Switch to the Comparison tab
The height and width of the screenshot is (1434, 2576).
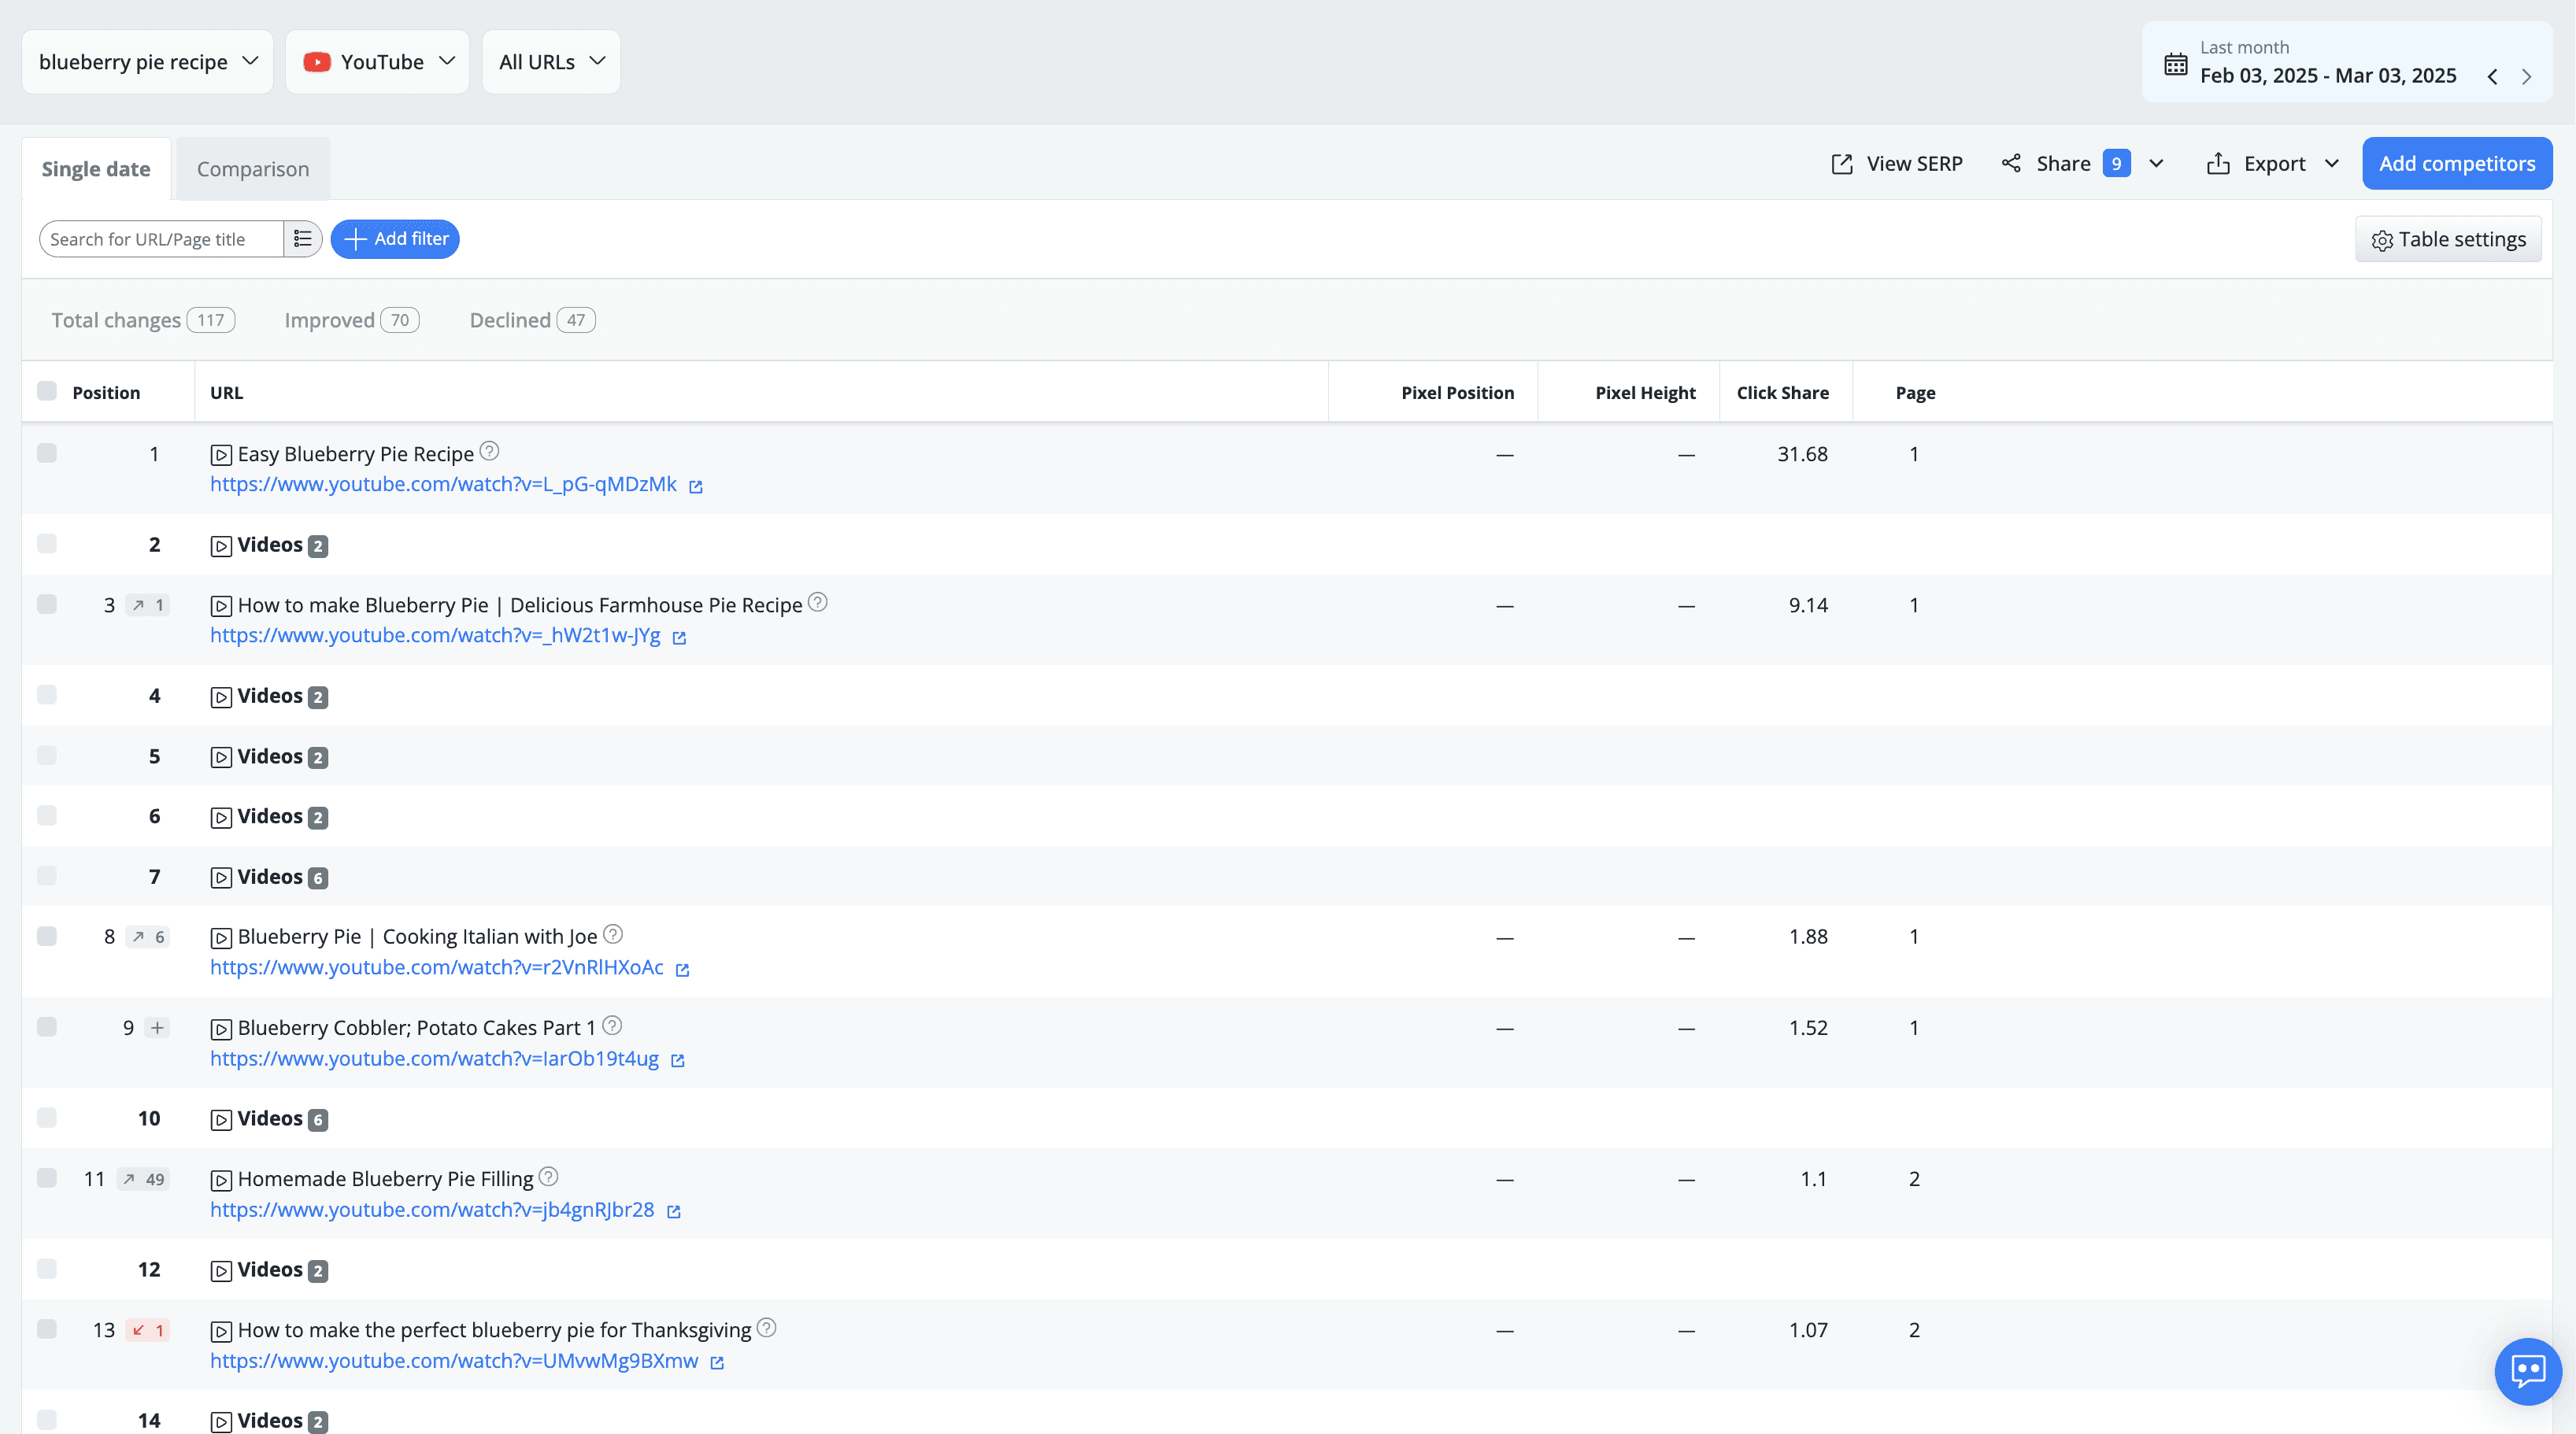253,169
